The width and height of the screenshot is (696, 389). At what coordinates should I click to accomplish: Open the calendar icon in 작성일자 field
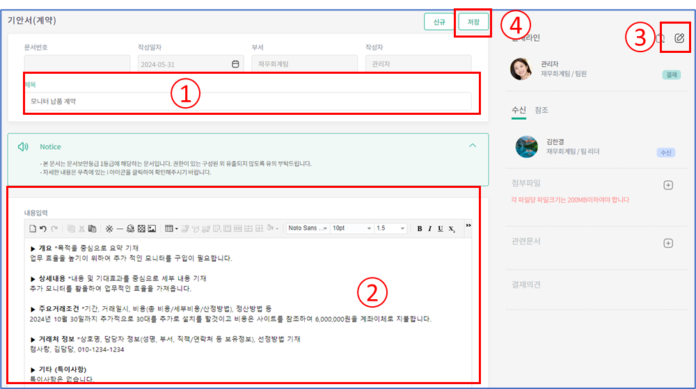point(235,64)
